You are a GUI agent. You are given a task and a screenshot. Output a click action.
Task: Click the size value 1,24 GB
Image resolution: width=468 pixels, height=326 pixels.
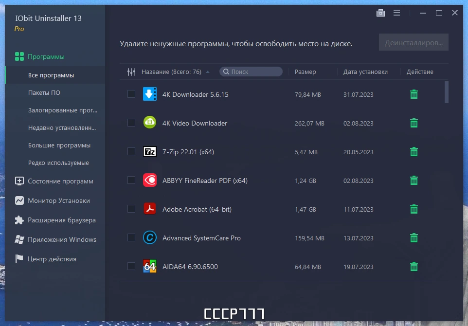point(306,181)
